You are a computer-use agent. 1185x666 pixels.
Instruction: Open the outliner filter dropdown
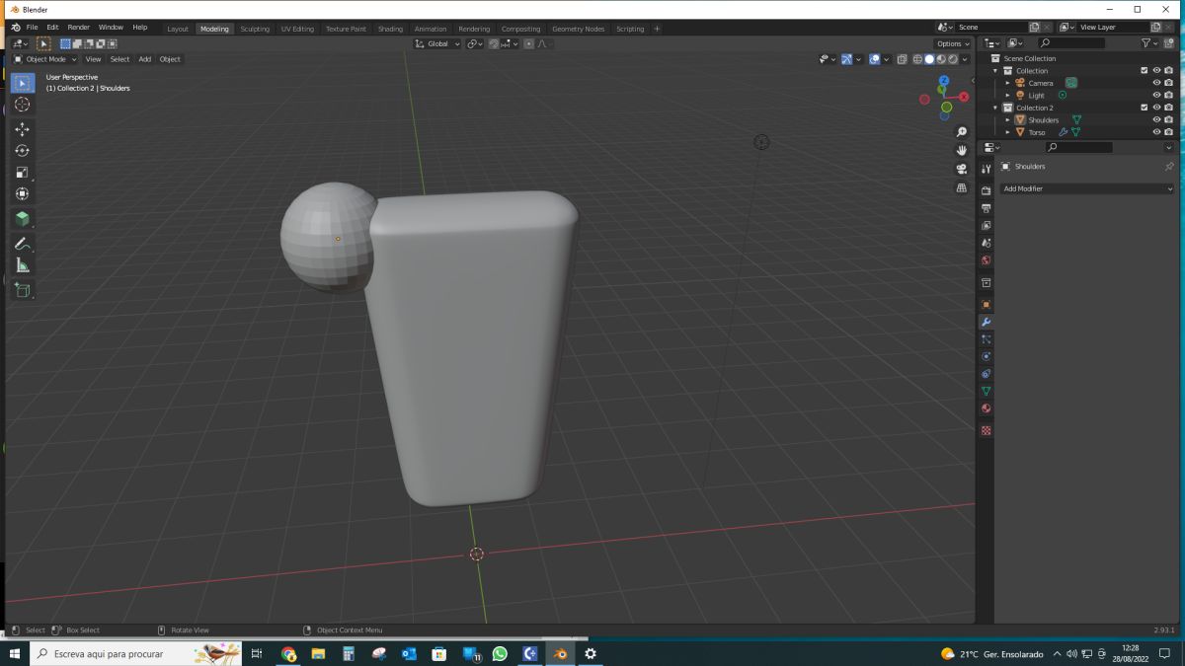(x=1149, y=43)
